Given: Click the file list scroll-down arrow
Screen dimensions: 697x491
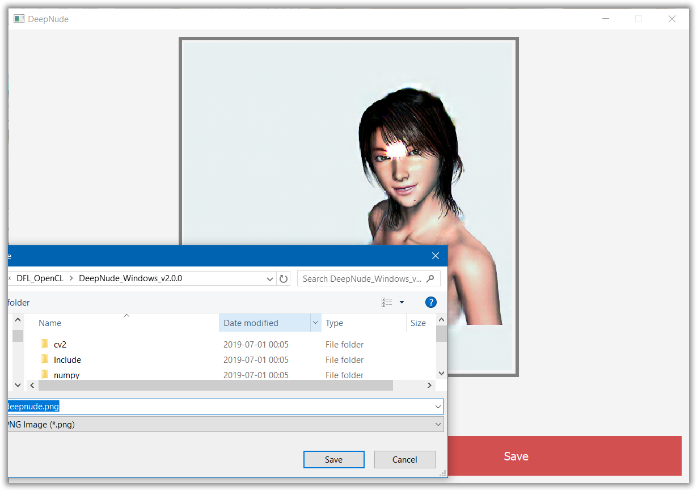Looking at the screenshot, I should (442, 373).
